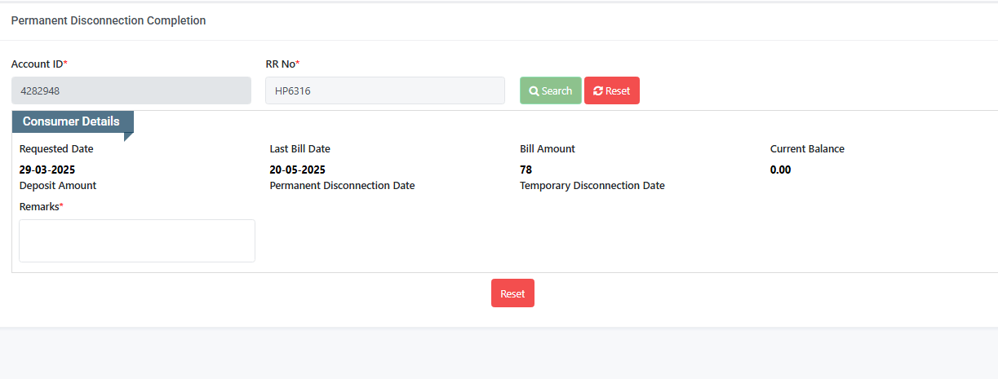Click the Permanent Disconnection Completion page title
This screenshot has height=379, width=998.
109,20
